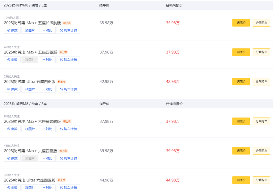Open 参数 for Max+ 五座长续航版
This screenshot has height=196, width=274.
coord(12,30)
